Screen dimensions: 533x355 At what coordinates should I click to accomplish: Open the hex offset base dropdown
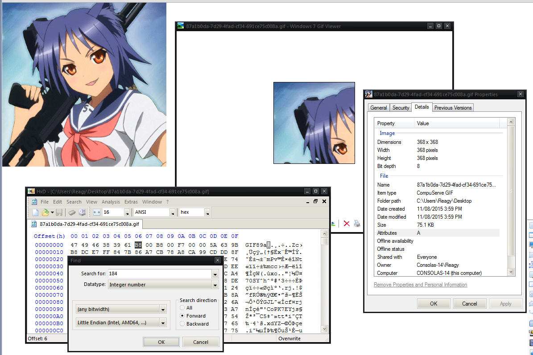pyautogui.click(x=207, y=212)
